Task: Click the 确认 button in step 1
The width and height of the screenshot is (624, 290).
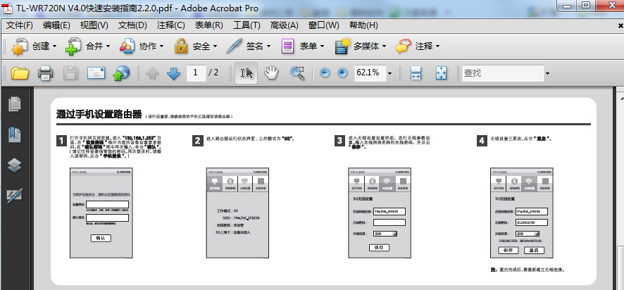Action: [x=101, y=238]
